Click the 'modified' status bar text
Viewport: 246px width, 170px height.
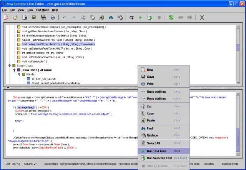coord(209,164)
